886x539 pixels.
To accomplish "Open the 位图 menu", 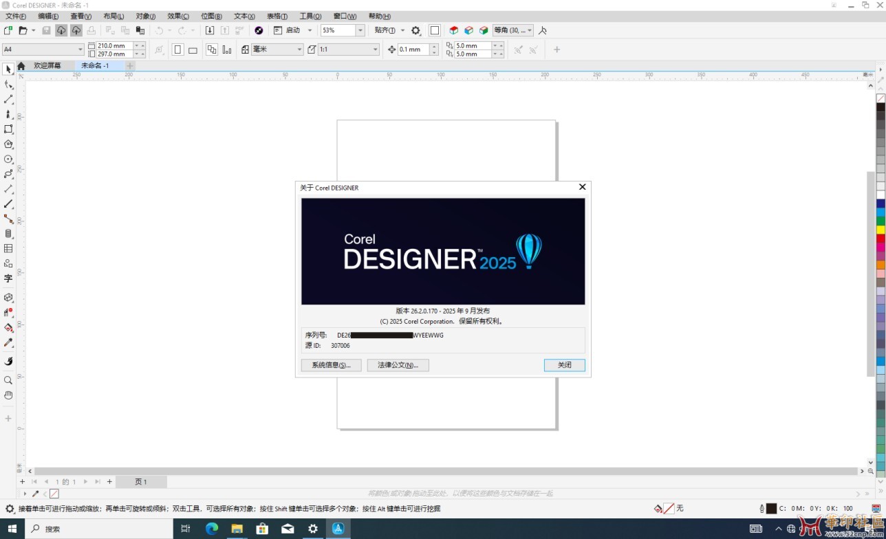I will click(x=211, y=16).
